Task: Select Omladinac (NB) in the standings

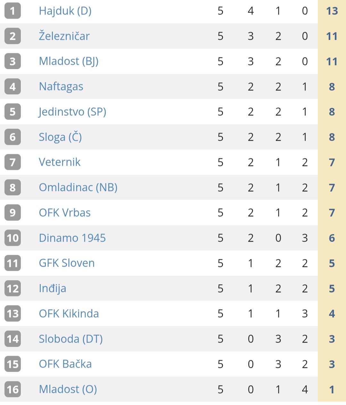Action: [x=78, y=187]
